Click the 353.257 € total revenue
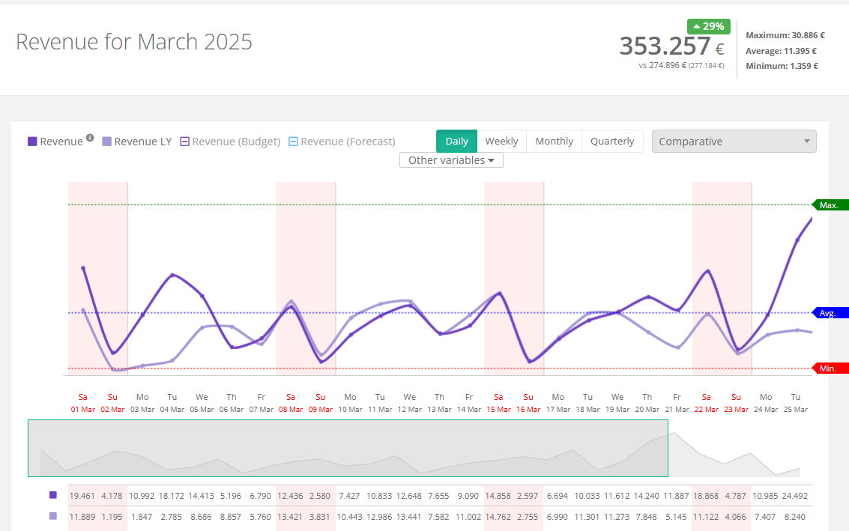The image size is (849, 531). pyautogui.click(x=671, y=46)
